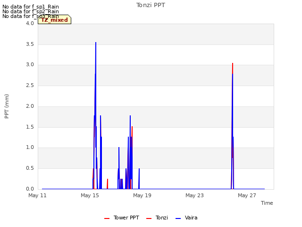The image size is (302, 227).
Task: Click the 1.5 y-axis tick label
Action: click(30, 127)
